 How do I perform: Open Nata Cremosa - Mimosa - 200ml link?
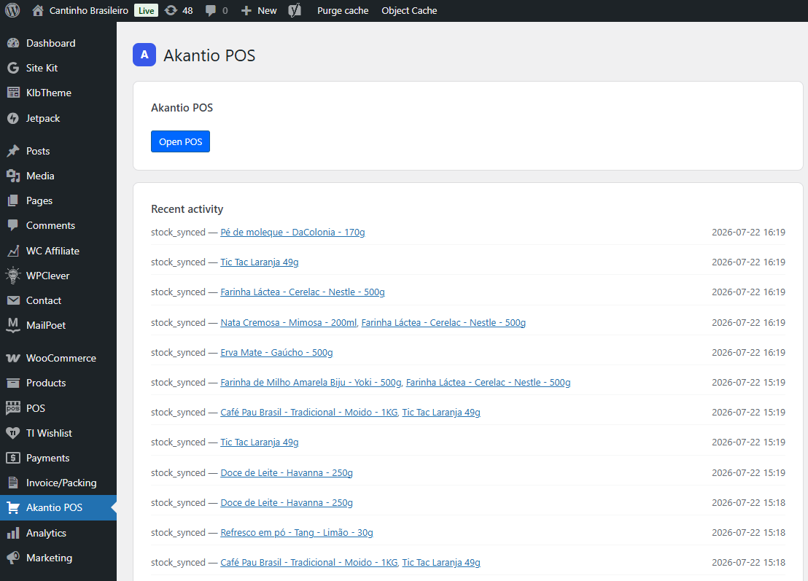click(x=289, y=322)
